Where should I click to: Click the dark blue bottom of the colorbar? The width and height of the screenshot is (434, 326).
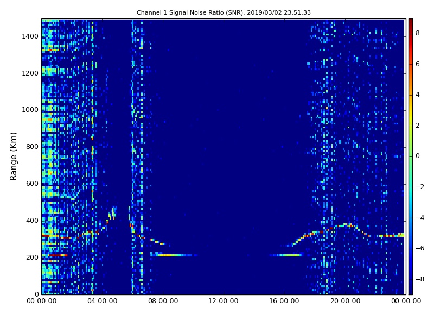(x=411, y=290)
